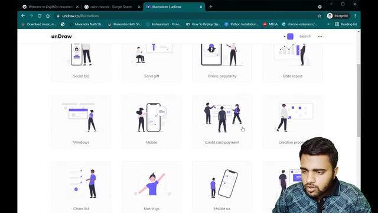This screenshot has height=213, width=378.
Task: Open a new browser tab
Action: [x=211, y=7]
